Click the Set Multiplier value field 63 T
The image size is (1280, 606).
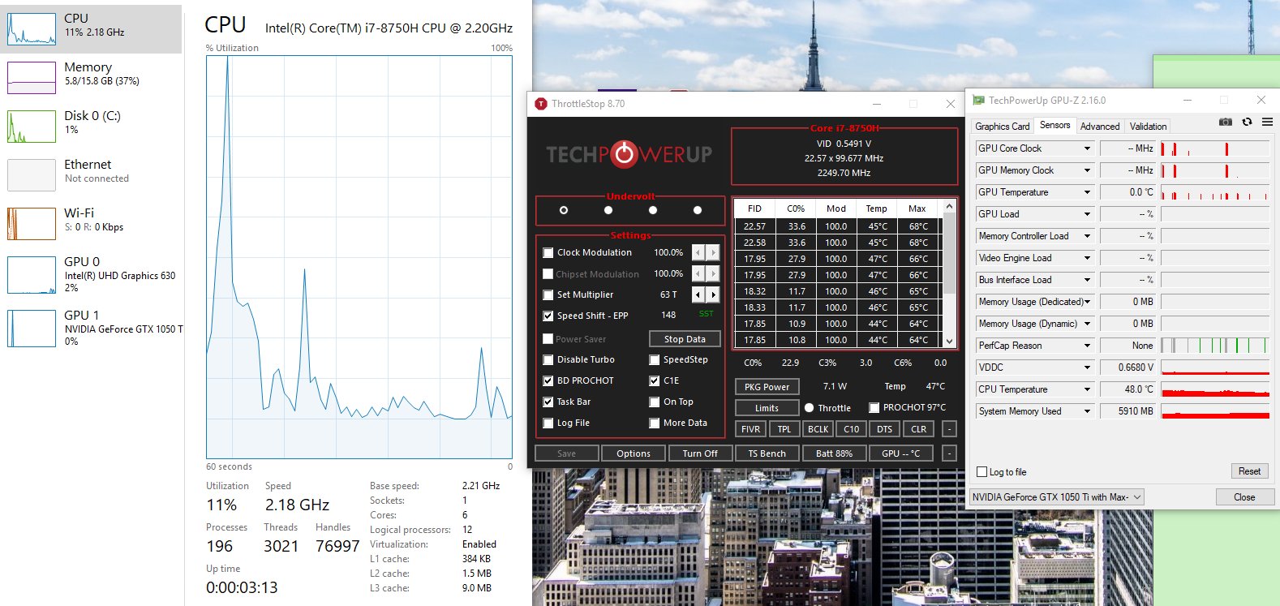668,294
